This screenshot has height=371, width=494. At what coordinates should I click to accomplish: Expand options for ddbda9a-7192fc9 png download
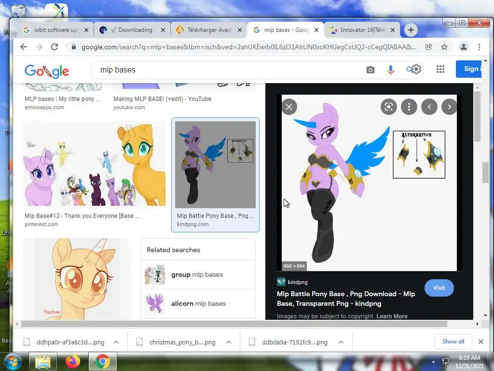click(x=341, y=342)
